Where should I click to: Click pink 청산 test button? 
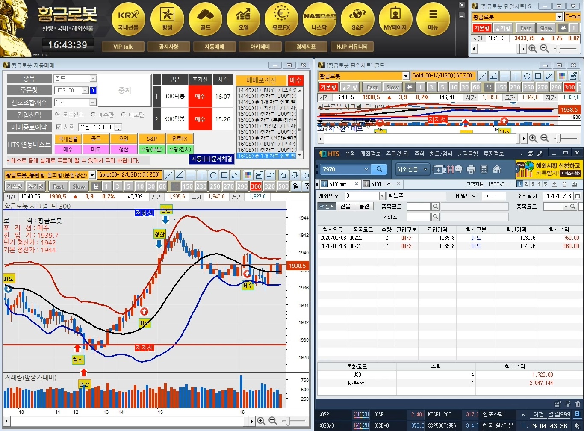(124, 149)
